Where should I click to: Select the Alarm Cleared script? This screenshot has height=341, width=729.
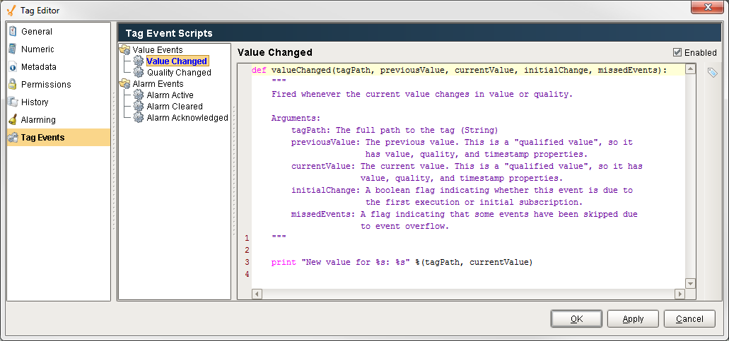pos(175,106)
